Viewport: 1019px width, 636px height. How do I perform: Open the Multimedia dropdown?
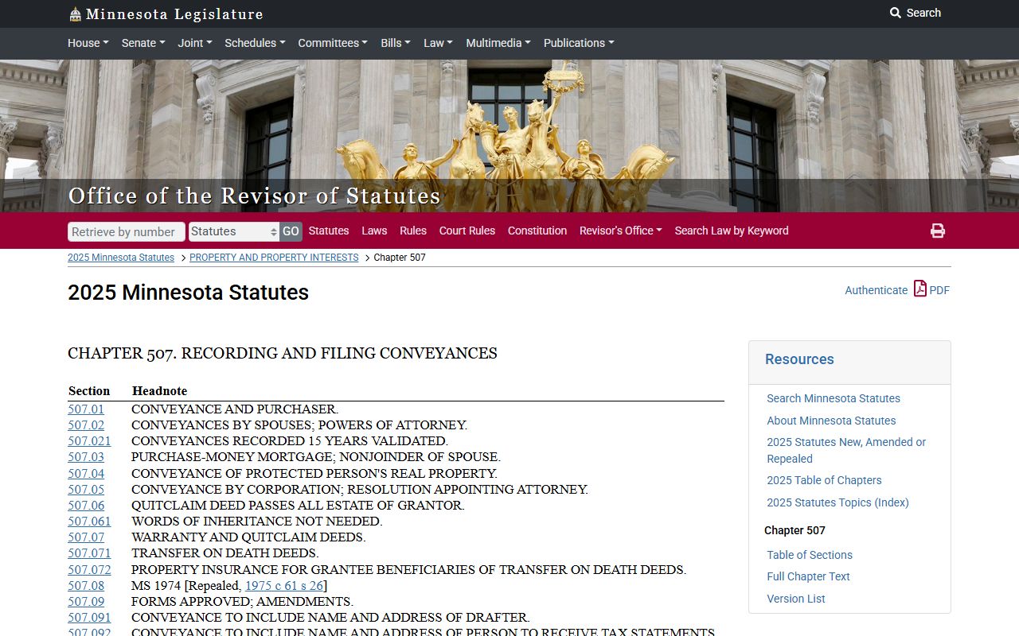[498, 43]
